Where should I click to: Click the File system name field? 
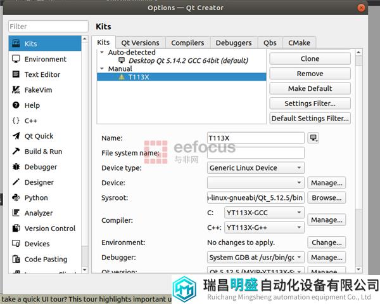coord(256,153)
